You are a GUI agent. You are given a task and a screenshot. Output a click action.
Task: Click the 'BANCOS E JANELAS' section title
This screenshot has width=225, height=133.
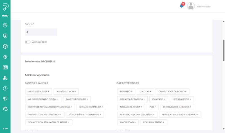click(36, 83)
